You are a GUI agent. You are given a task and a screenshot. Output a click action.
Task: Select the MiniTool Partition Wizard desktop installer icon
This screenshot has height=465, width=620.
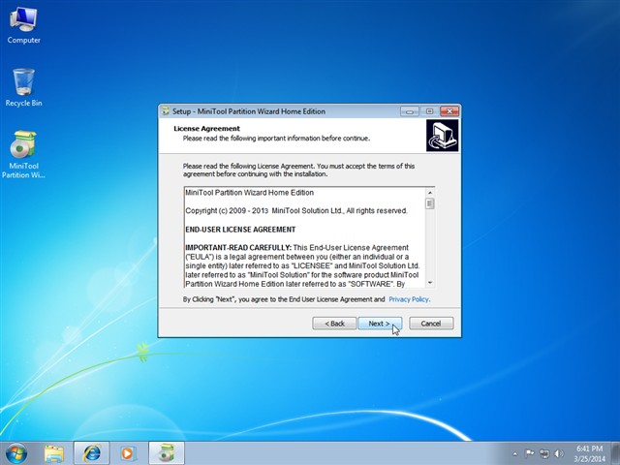(x=23, y=154)
